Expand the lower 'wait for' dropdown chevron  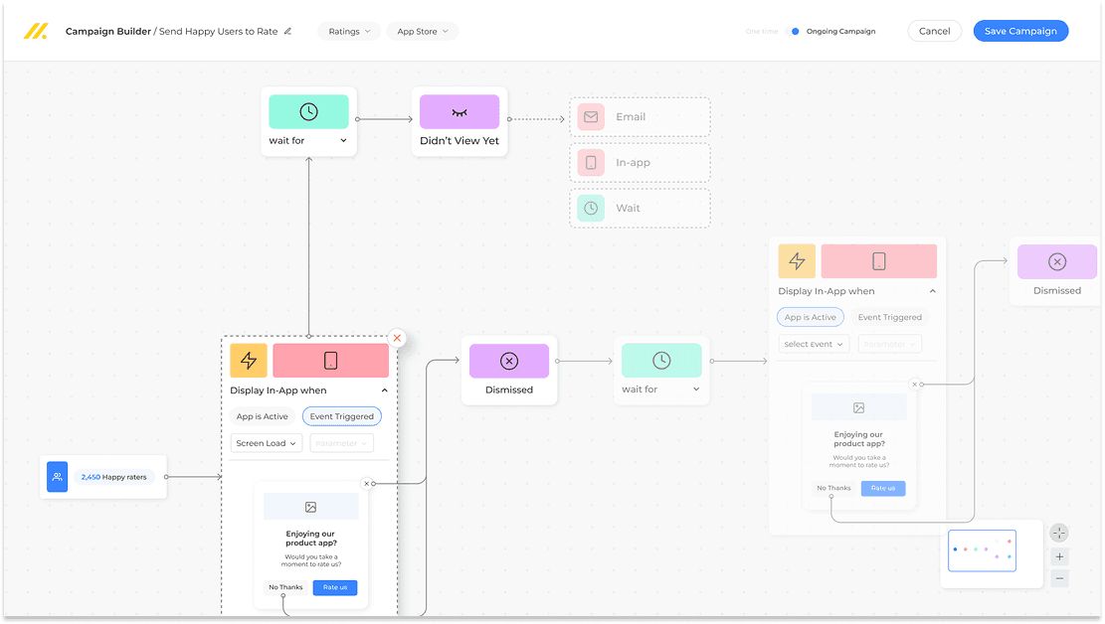pyautogui.click(x=696, y=389)
